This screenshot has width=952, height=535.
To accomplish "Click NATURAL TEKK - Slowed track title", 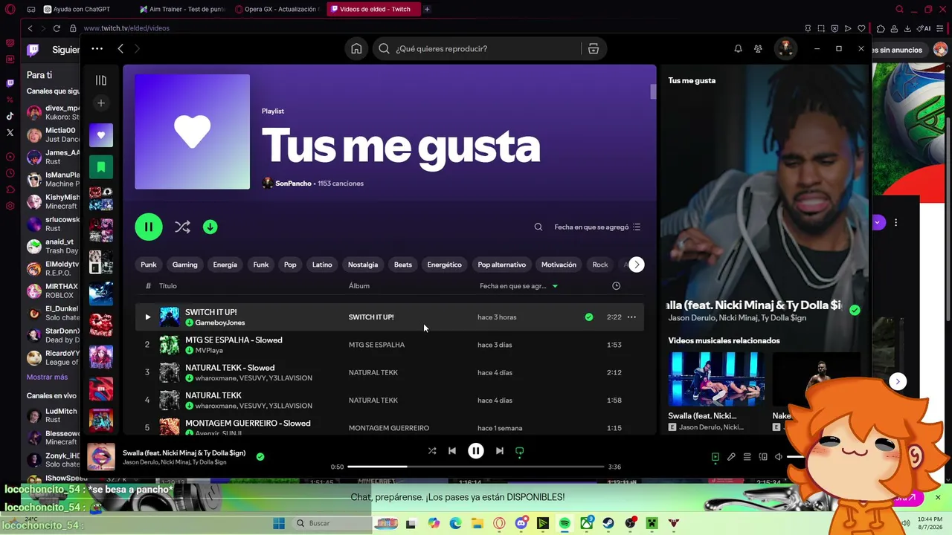I will 230,368.
